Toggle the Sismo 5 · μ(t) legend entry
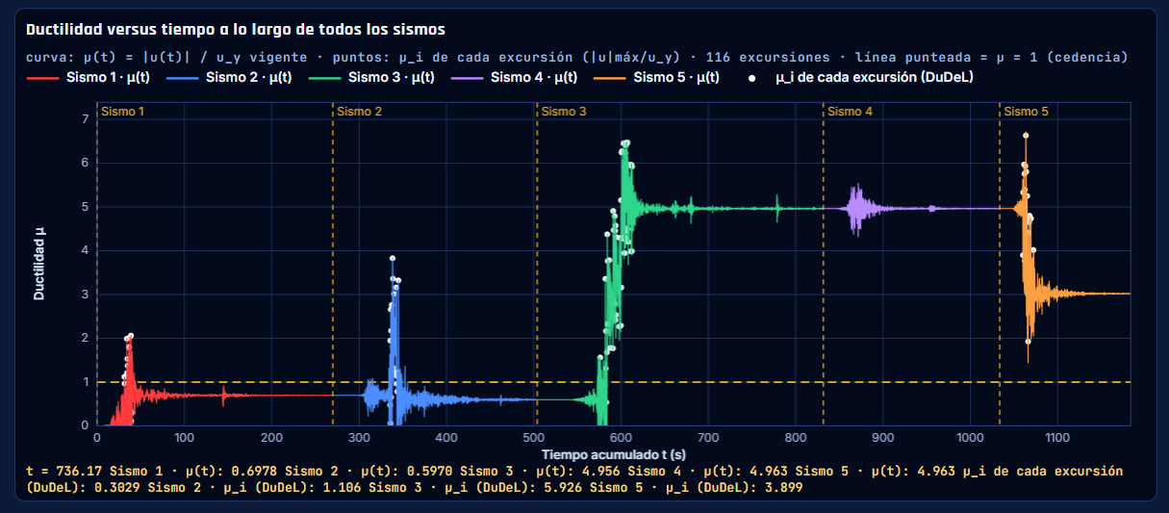The image size is (1169, 513). [658, 77]
